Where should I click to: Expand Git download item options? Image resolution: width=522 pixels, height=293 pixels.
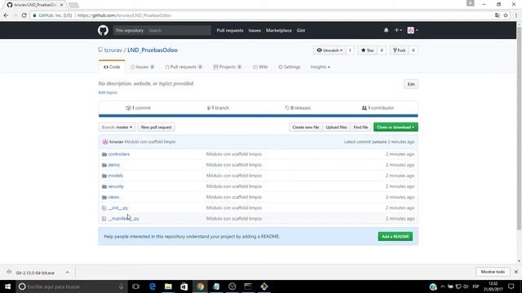68,273
